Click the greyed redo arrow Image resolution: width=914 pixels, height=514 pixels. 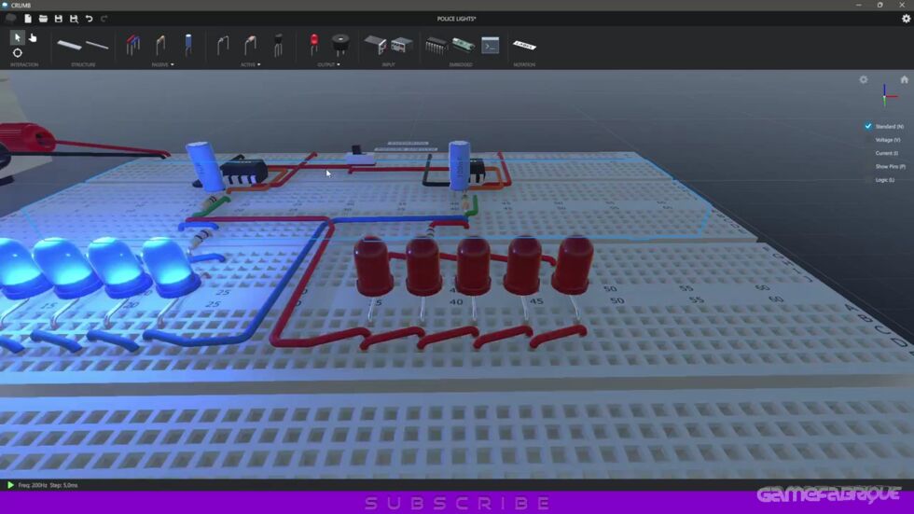click(x=104, y=19)
